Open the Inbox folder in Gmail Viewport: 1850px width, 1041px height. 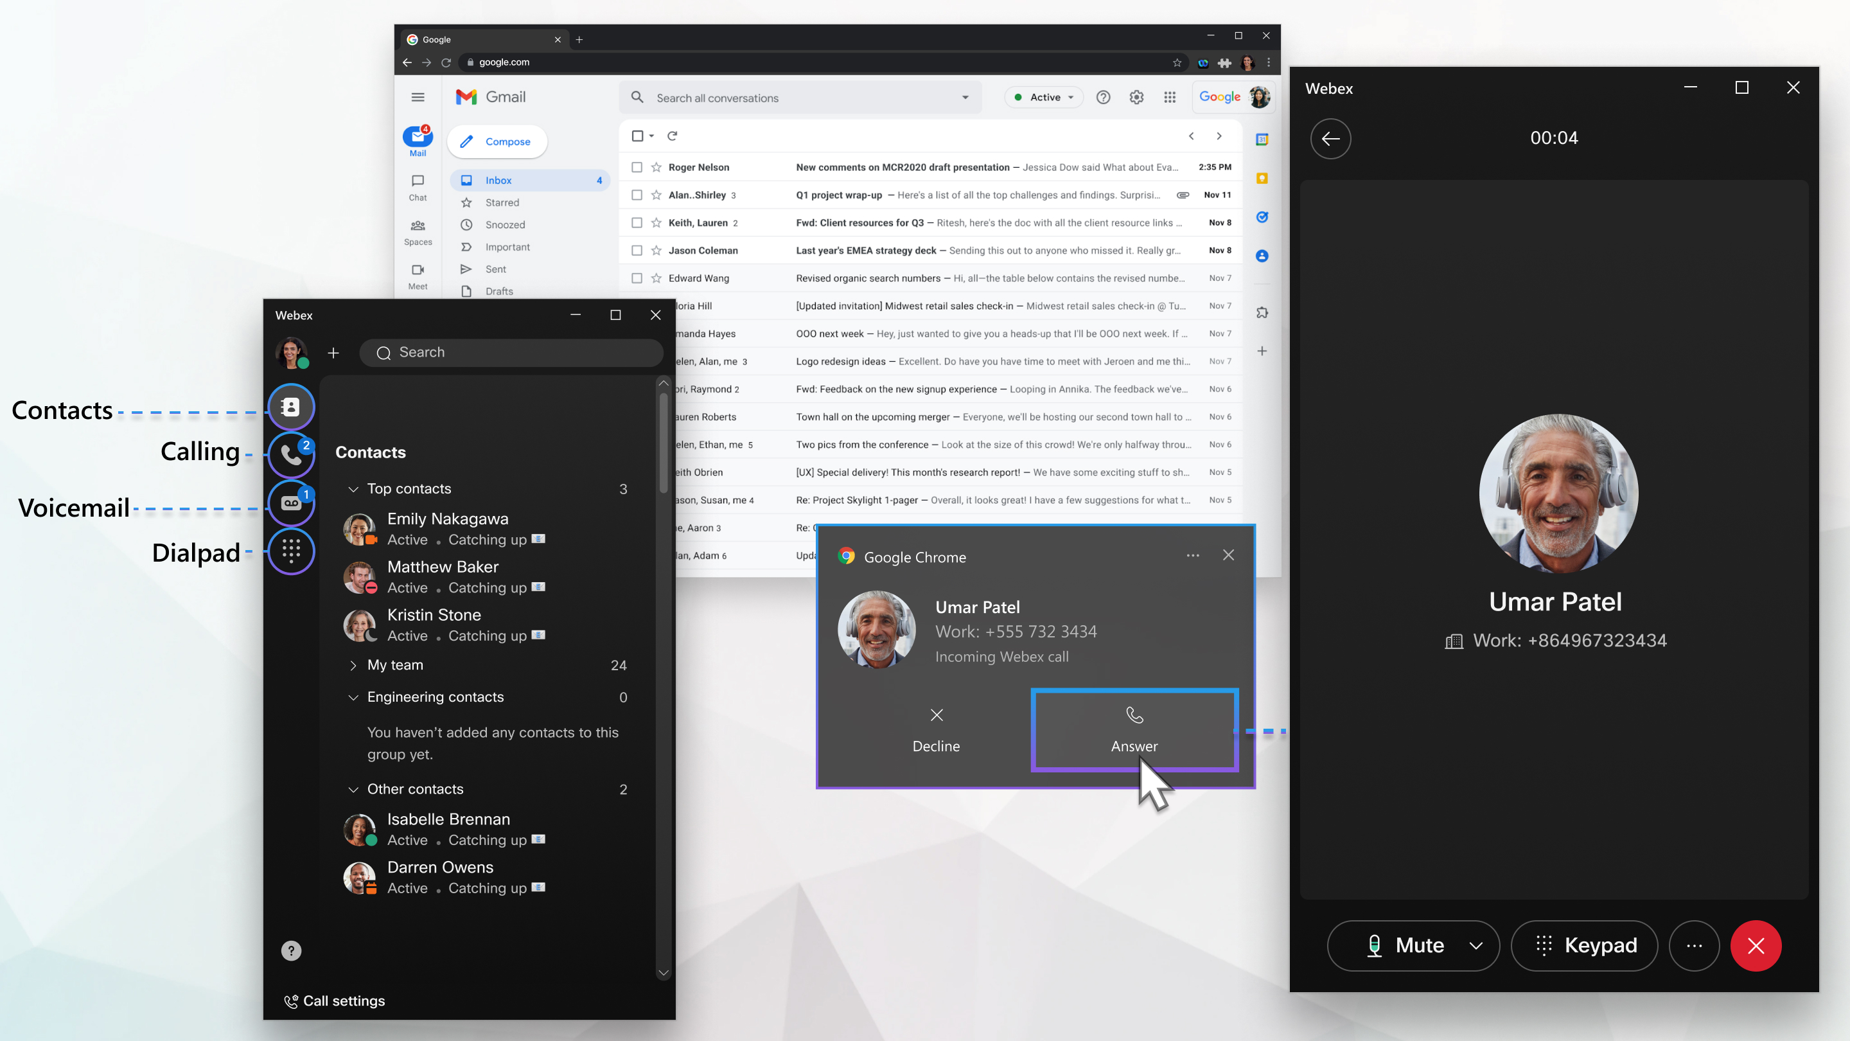pyautogui.click(x=530, y=181)
